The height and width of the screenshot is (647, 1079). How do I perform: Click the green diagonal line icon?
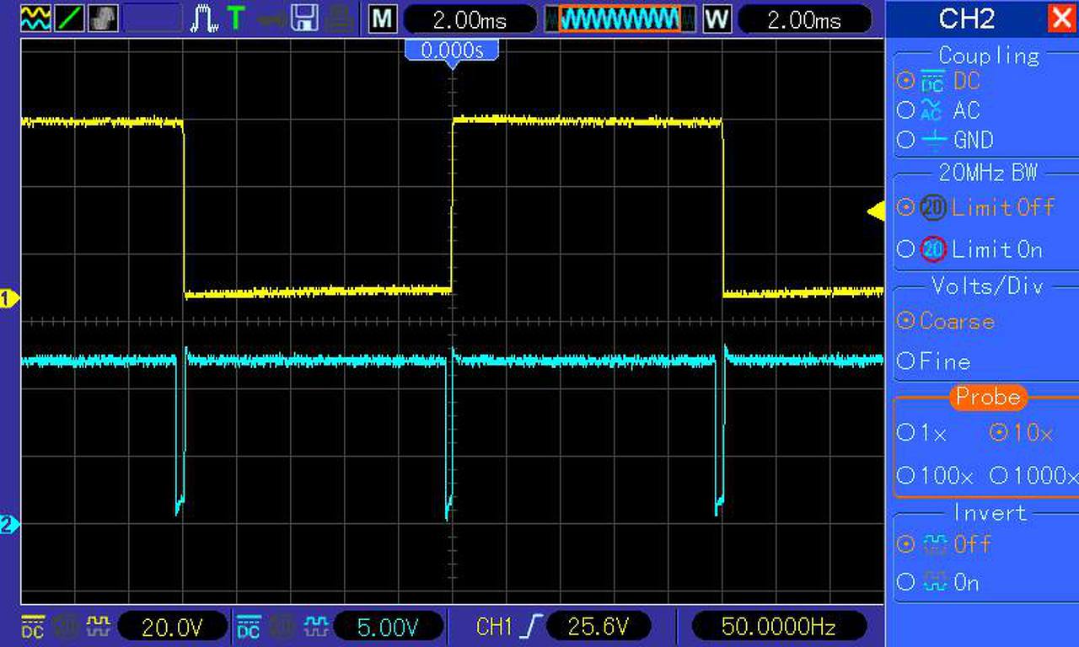pos(69,18)
